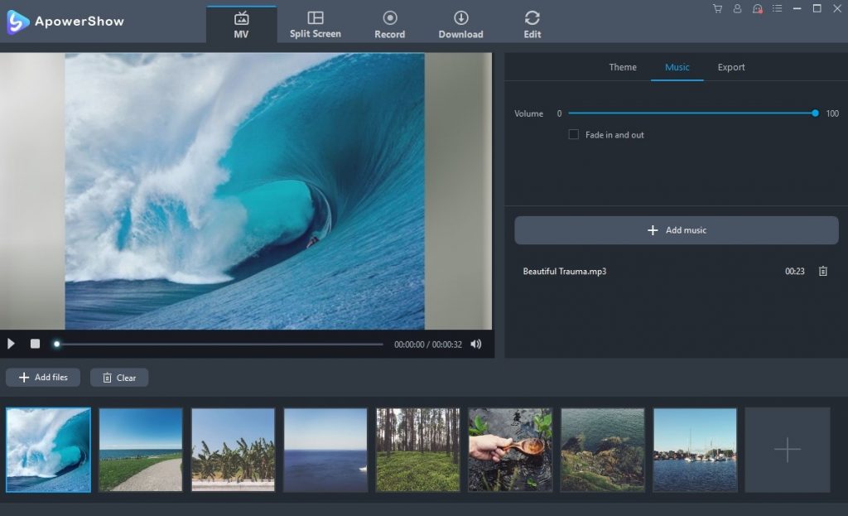The width and height of the screenshot is (848, 516).
Task: Open the shopping cart in the title bar
Action: click(718, 9)
